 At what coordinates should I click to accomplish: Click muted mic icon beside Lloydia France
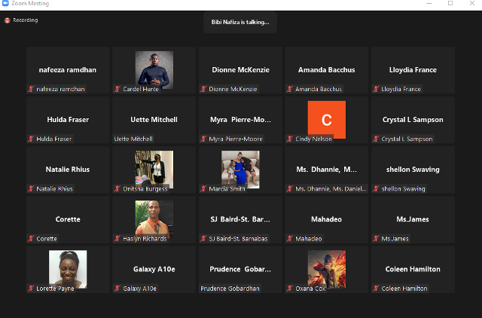coord(377,89)
